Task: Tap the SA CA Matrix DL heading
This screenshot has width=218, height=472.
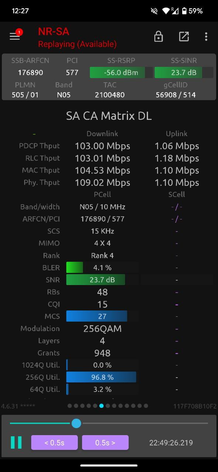Action: [x=109, y=116]
